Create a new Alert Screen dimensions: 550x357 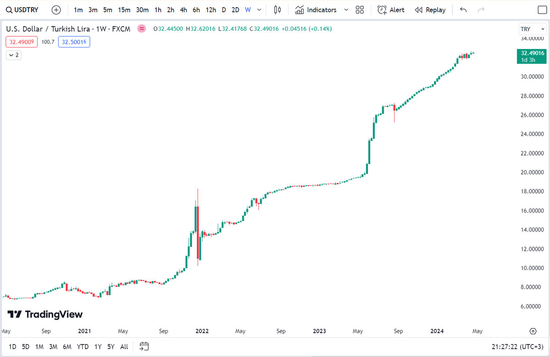[391, 10]
